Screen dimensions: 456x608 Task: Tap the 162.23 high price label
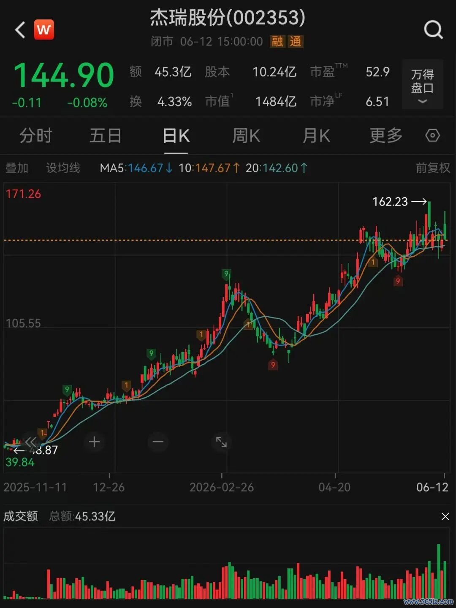[x=390, y=201]
